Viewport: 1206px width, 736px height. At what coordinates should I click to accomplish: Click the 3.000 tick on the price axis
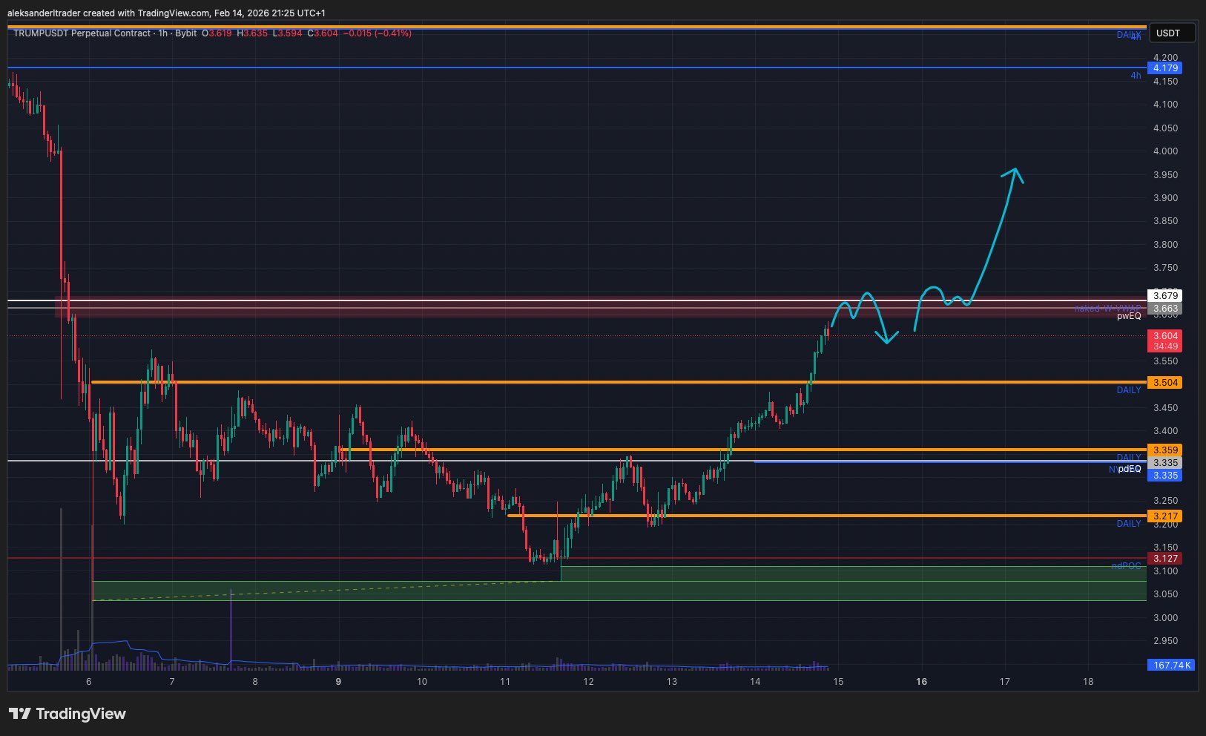click(x=1165, y=618)
